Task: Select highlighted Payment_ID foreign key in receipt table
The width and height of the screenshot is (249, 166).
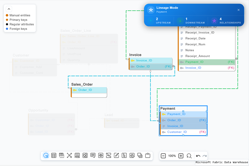Action: (207, 62)
